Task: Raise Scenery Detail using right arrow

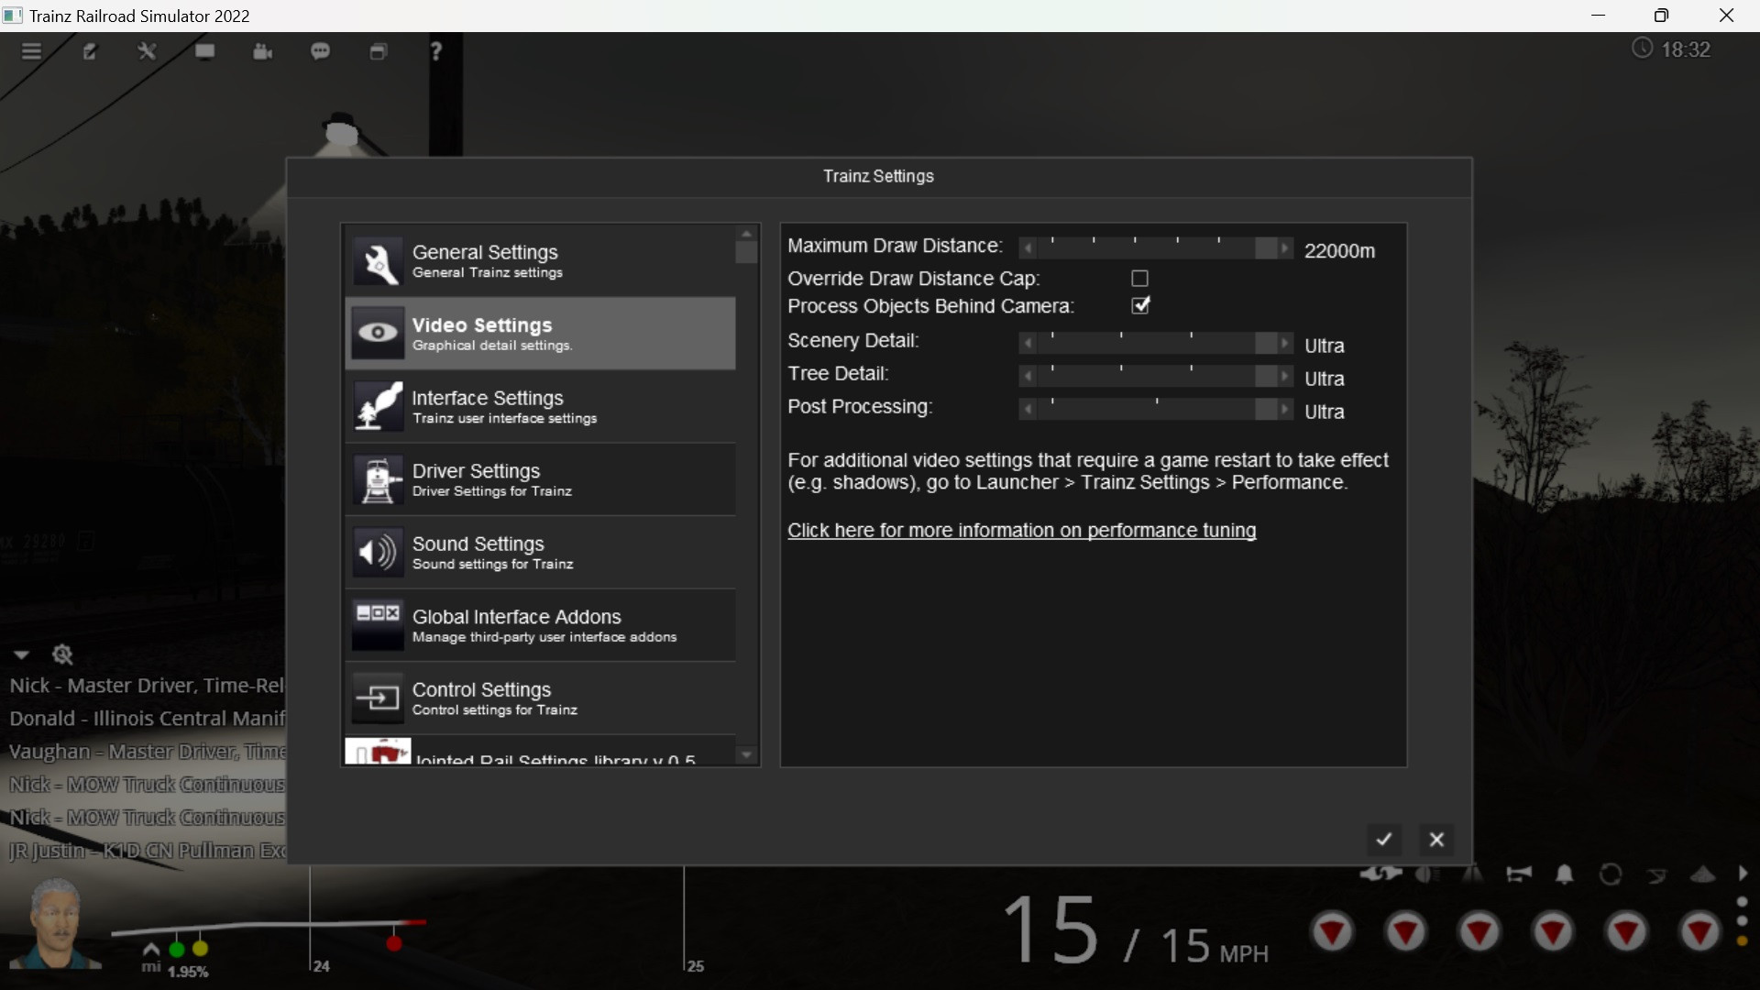Action: pyautogui.click(x=1285, y=343)
